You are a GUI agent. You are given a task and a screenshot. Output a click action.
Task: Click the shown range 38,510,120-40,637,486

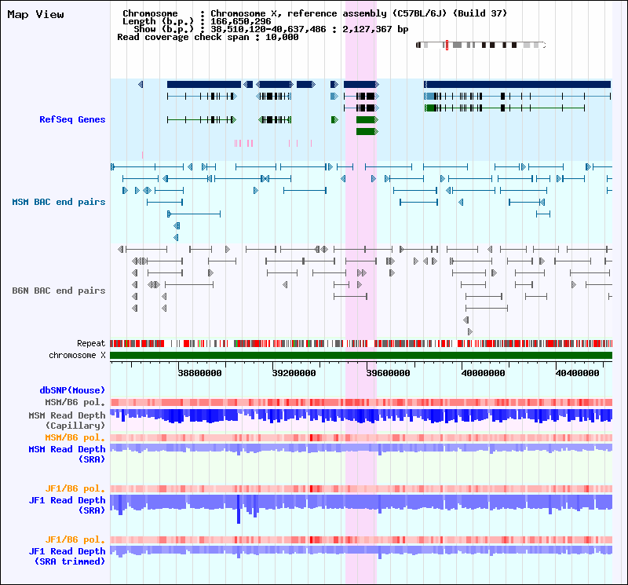(268, 29)
